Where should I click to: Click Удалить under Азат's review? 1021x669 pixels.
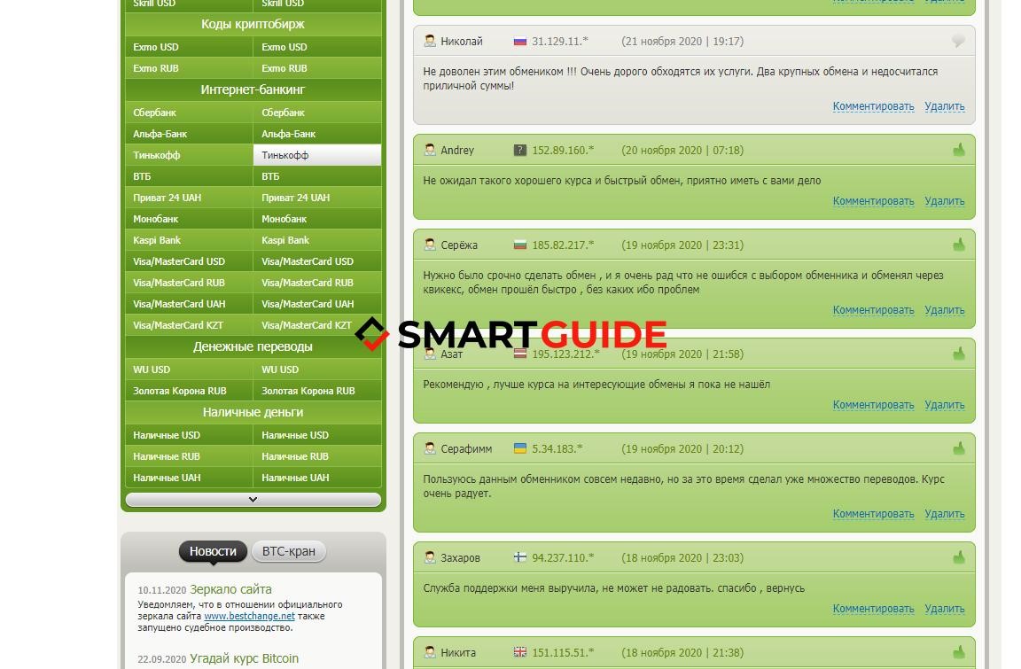click(945, 405)
